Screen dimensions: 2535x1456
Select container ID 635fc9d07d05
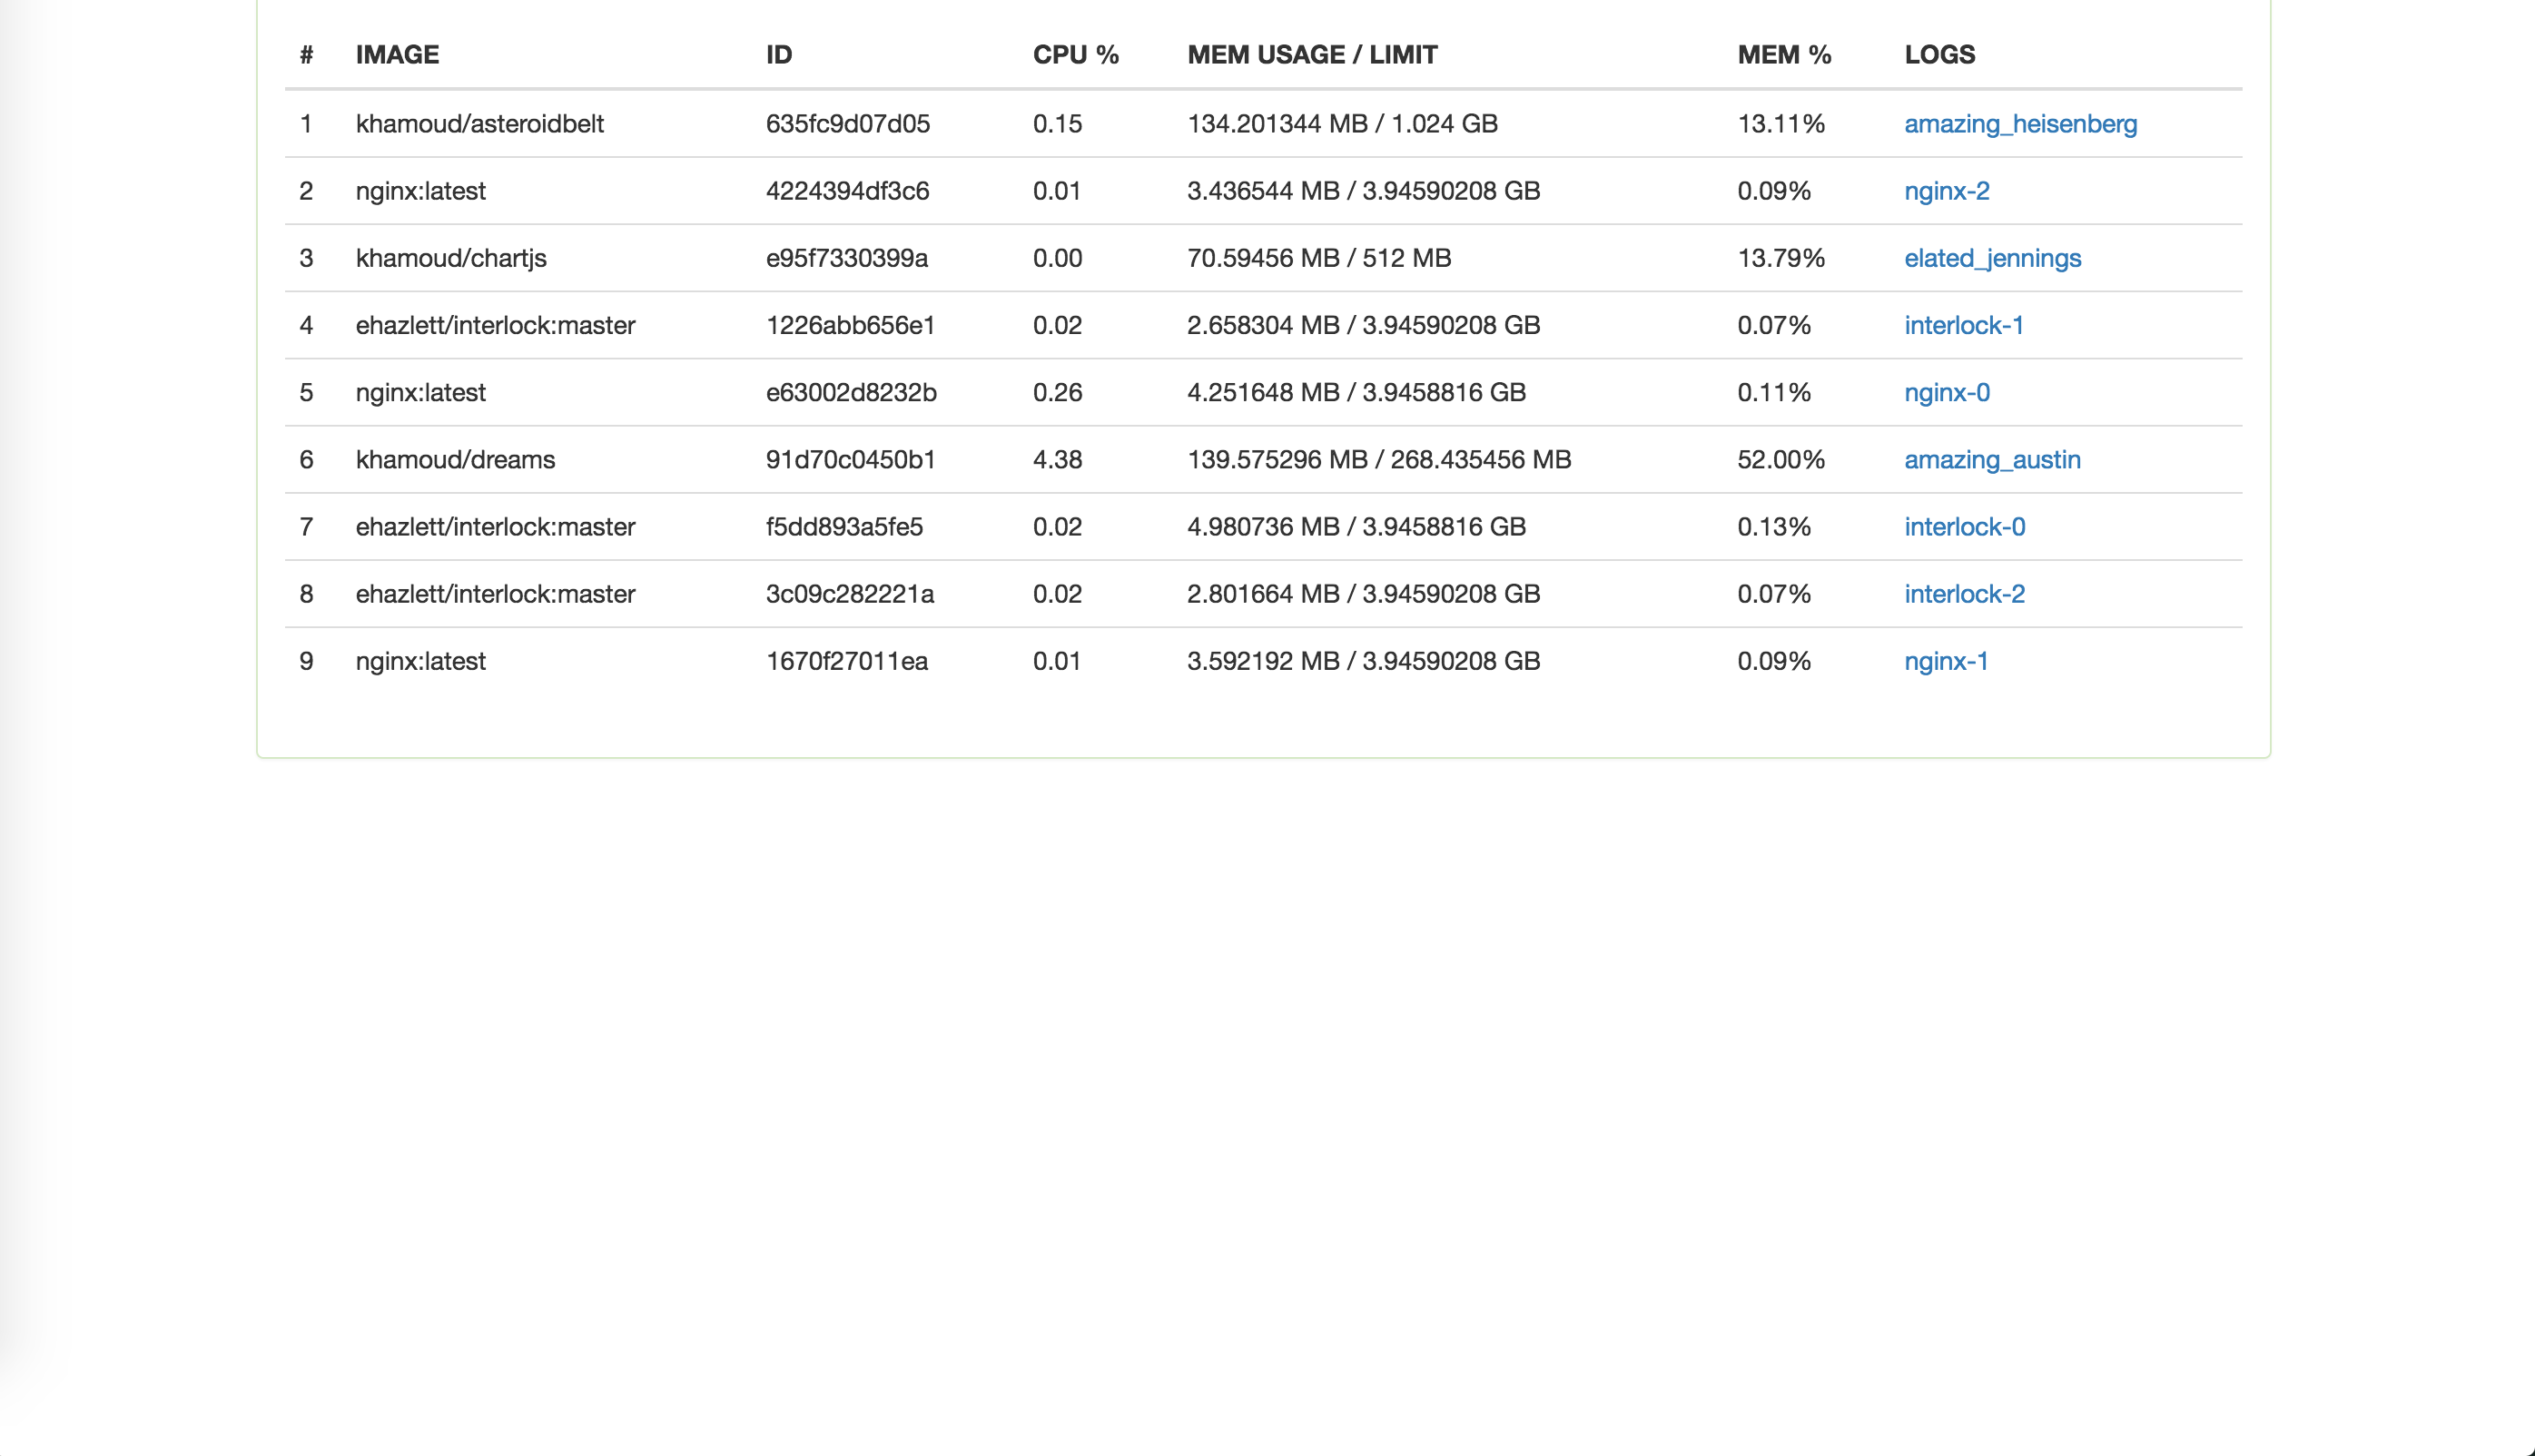847,124
